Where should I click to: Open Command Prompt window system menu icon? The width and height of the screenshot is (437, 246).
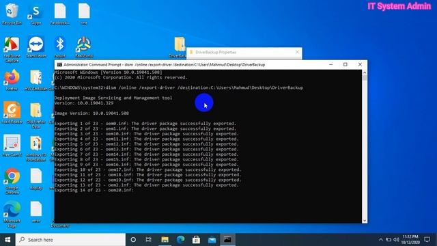pyautogui.click(x=59, y=65)
